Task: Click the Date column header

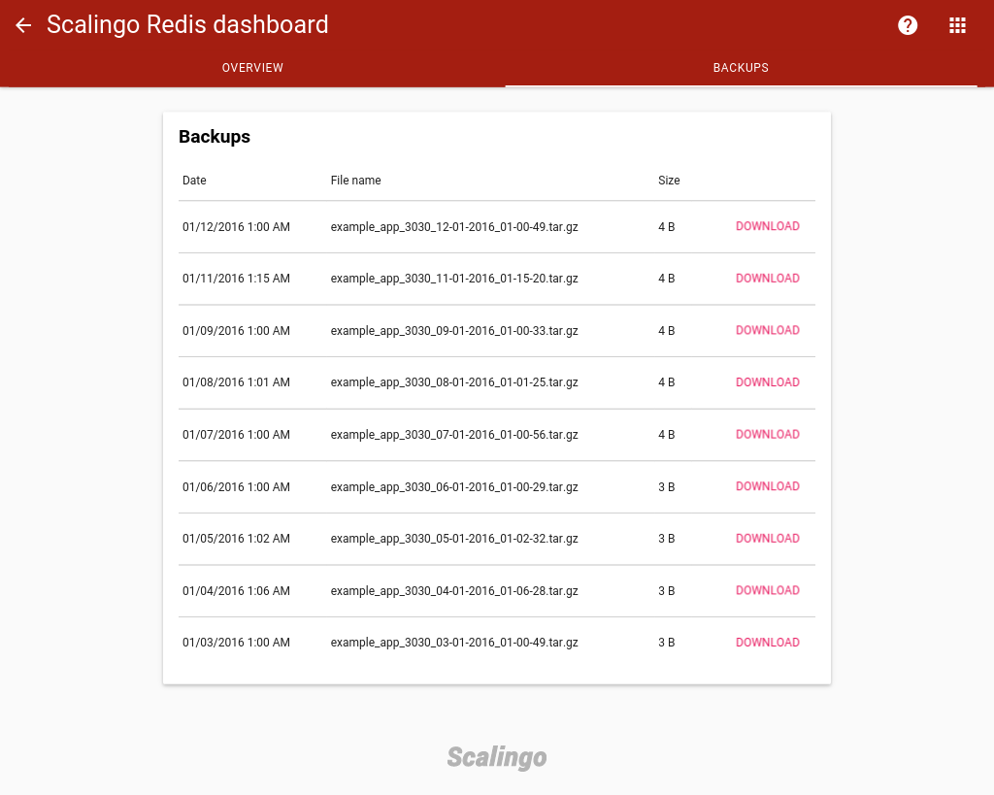Action: click(x=194, y=180)
